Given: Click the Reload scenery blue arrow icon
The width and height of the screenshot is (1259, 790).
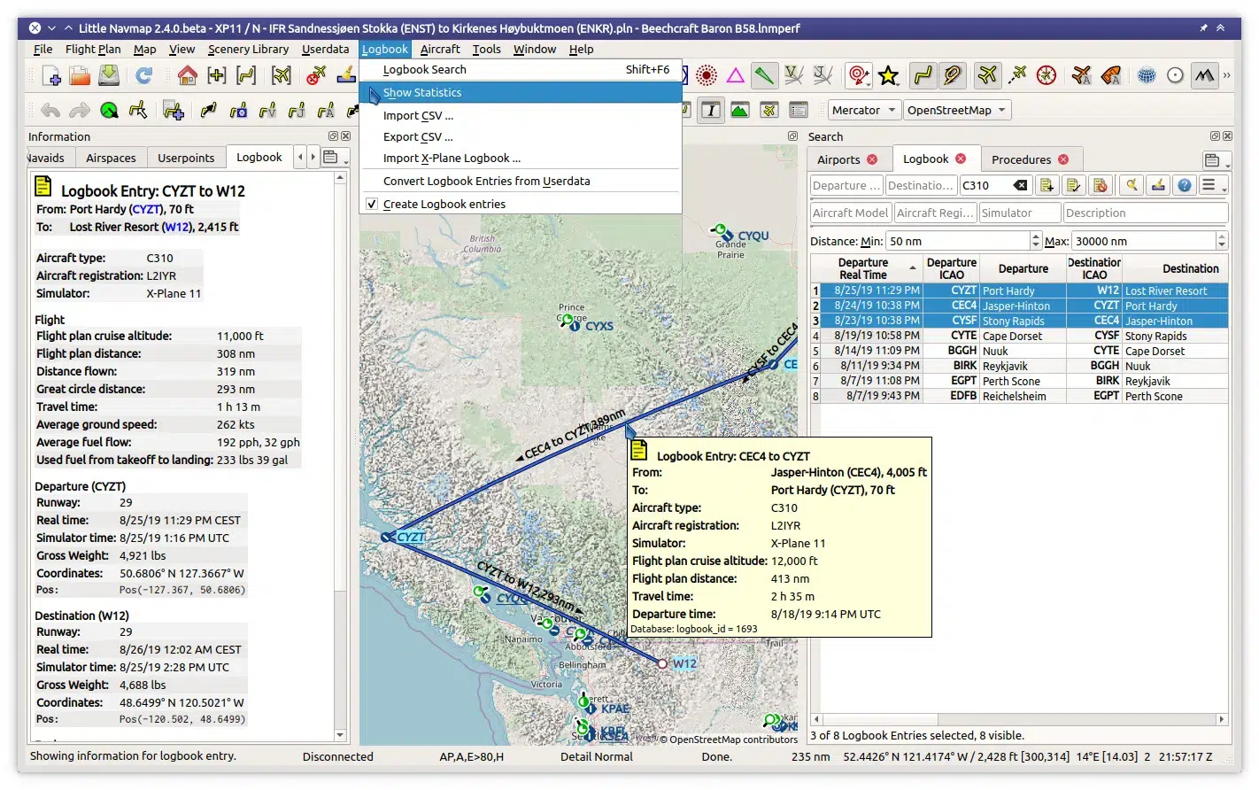Looking at the screenshot, I should 143,76.
